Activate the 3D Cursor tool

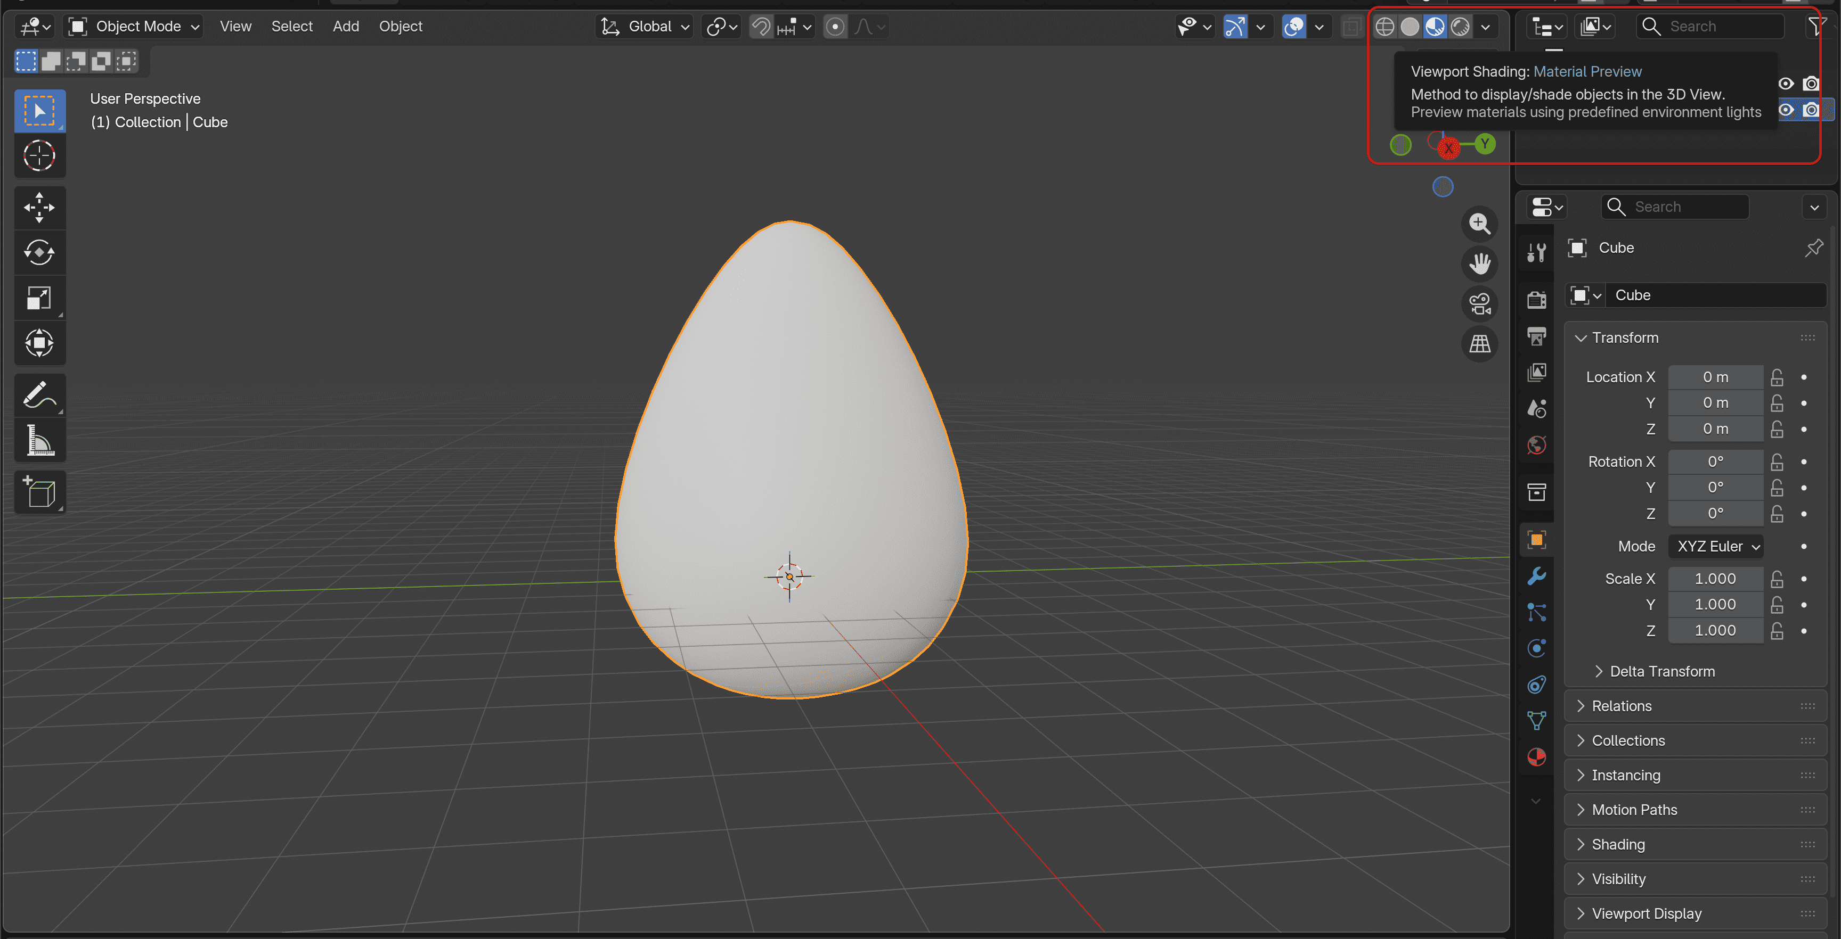click(x=40, y=155)
